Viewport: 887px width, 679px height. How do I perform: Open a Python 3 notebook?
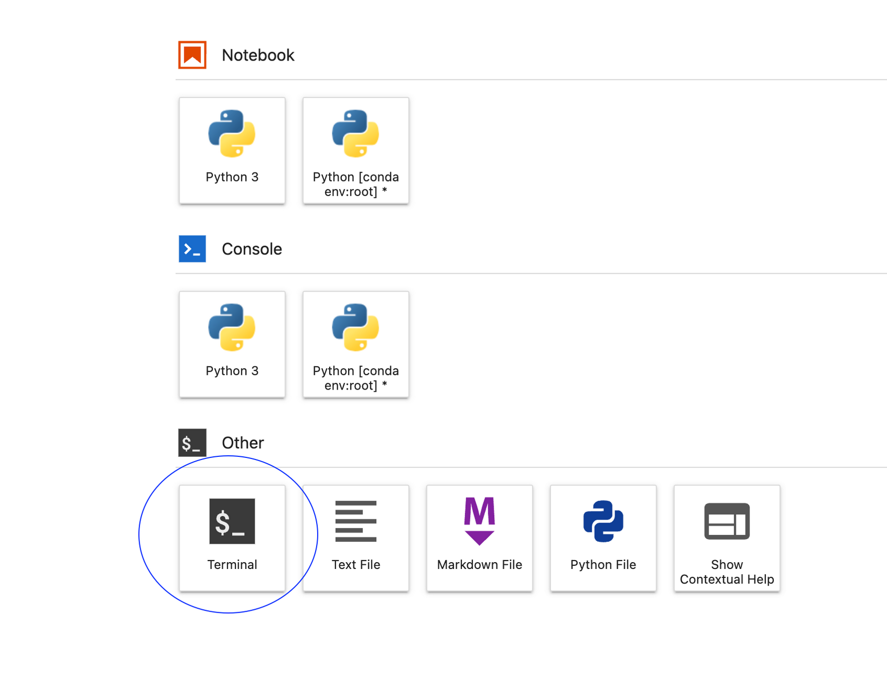232,150
